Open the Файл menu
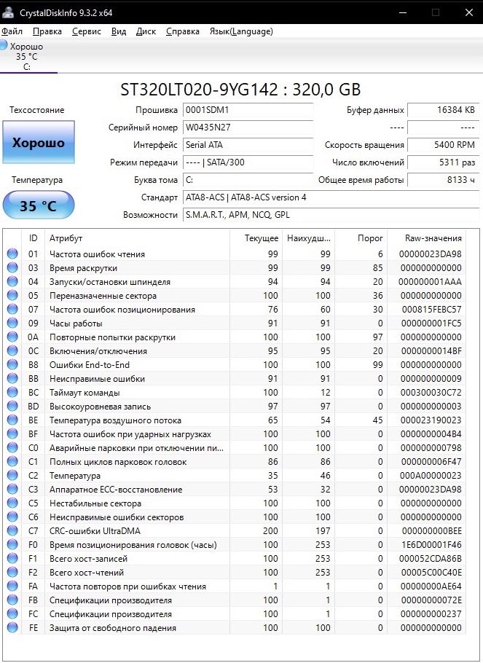This screenshot has height=663, width=483. point(12,31)
